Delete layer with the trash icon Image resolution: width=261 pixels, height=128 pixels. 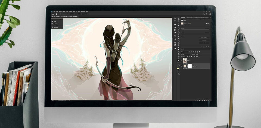209,100
